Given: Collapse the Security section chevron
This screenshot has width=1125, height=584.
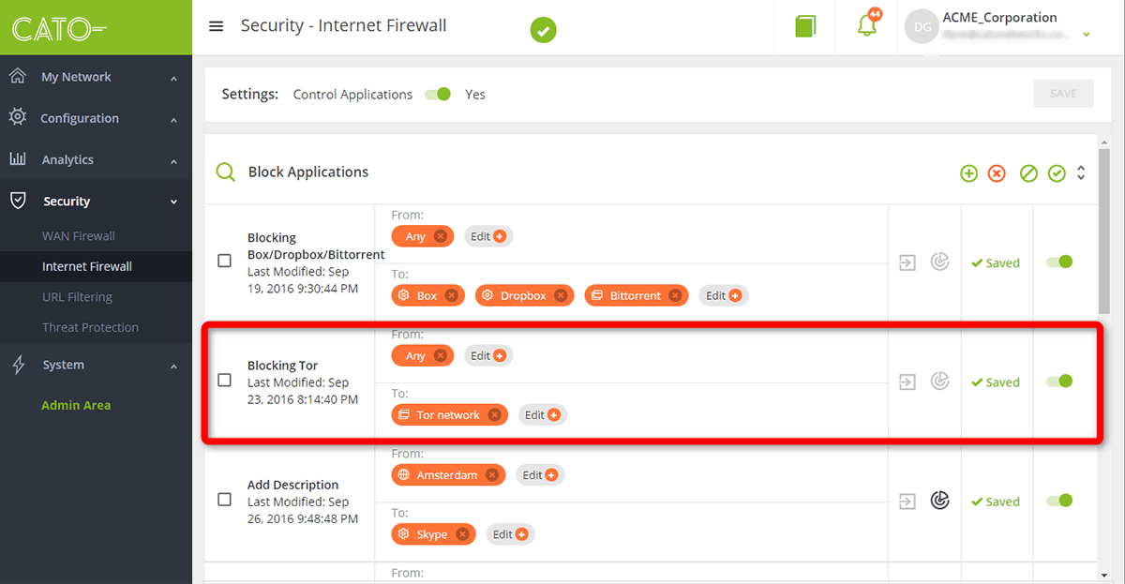Looking at the screenshot, I should pyautogui.click(x=173, y=202).
